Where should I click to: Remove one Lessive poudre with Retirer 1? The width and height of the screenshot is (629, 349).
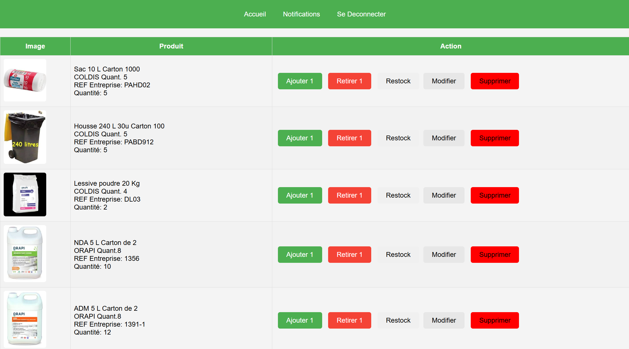(349, 195)
